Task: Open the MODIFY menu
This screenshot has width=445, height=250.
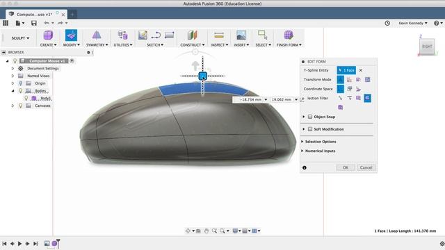Action: 71,45
